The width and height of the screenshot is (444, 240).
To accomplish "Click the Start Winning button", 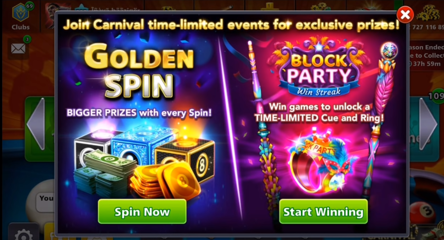I will [323, 211].
